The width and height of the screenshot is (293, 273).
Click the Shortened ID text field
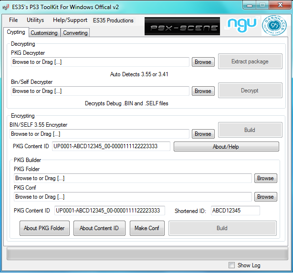[235, 211]
